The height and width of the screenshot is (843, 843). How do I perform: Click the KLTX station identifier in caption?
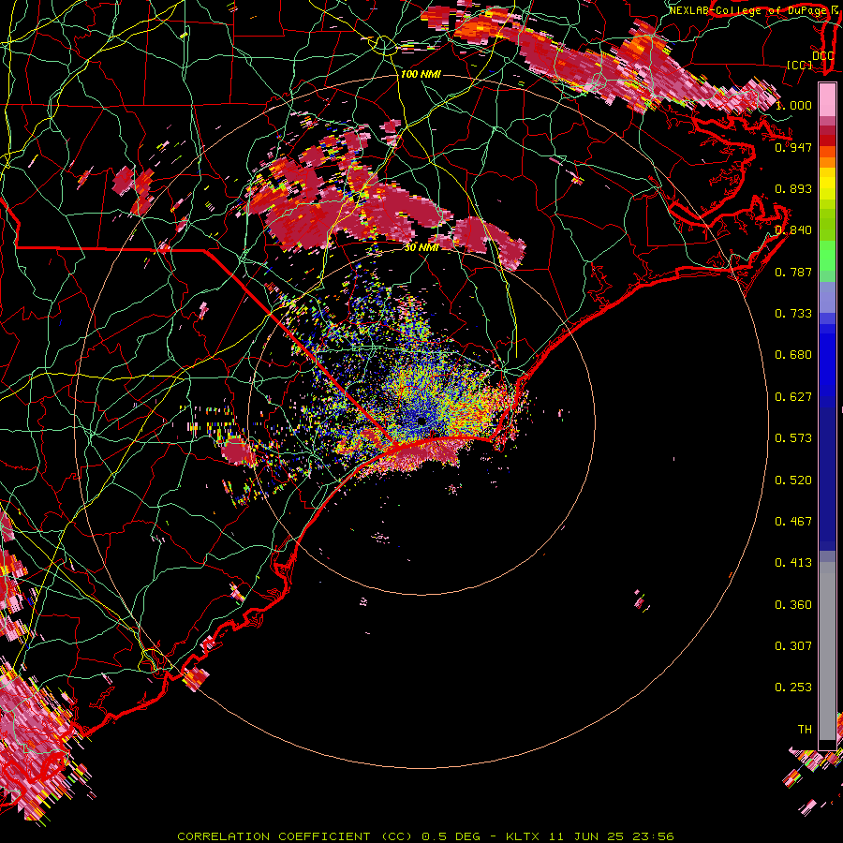pos(523,836)
